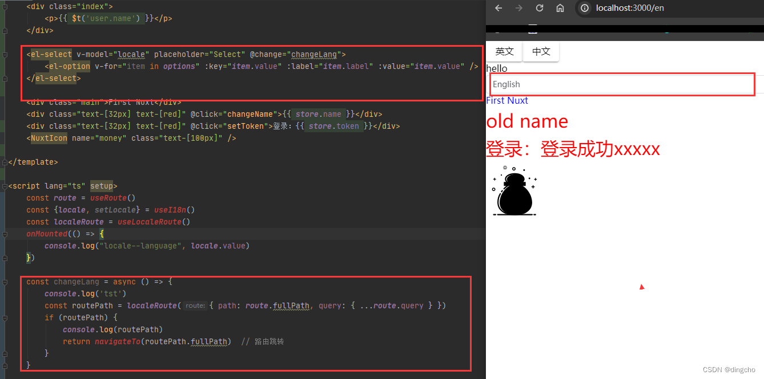Open the site information icon beside the URL

coord(585,8)
